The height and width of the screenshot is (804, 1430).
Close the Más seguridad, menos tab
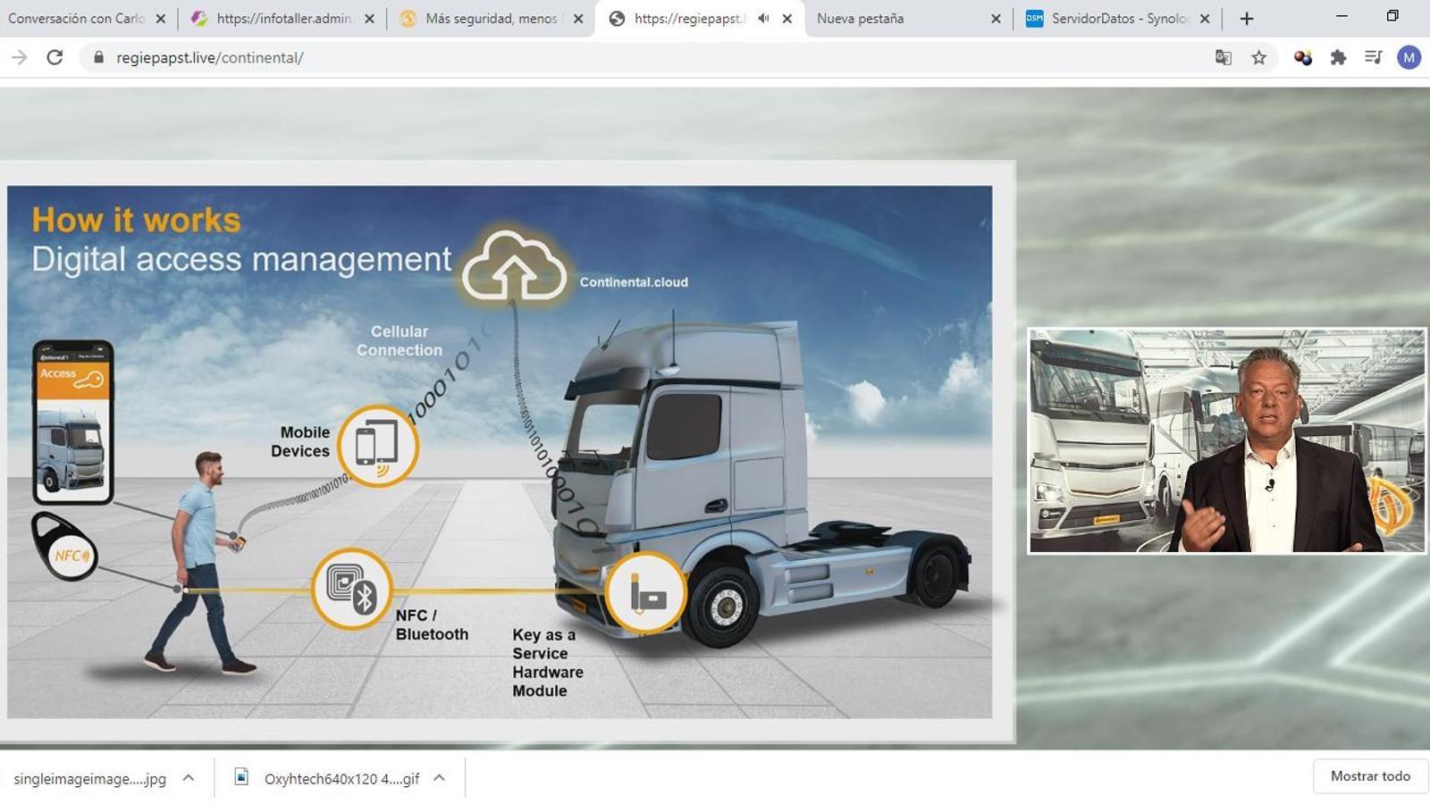click(x=578, y=19)
